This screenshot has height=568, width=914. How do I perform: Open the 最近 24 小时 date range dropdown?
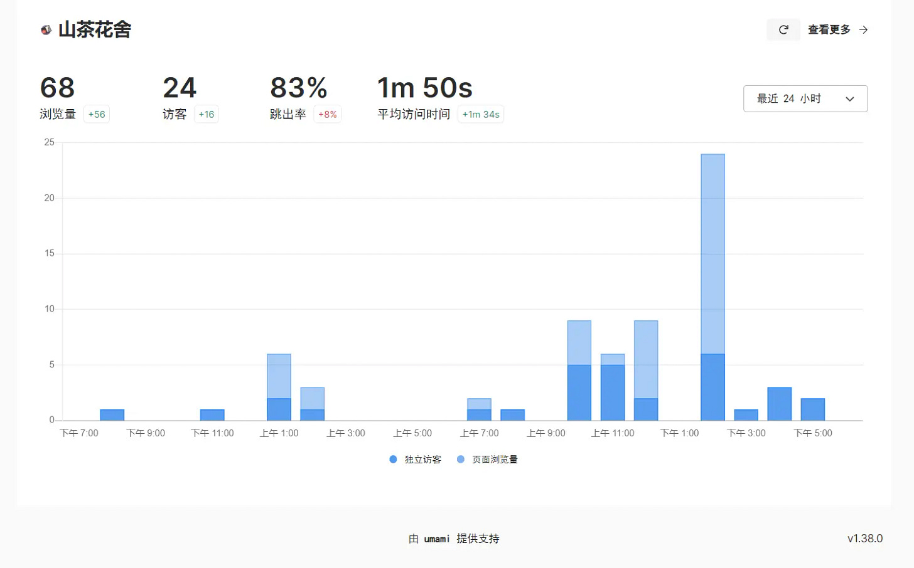(805, 98)
